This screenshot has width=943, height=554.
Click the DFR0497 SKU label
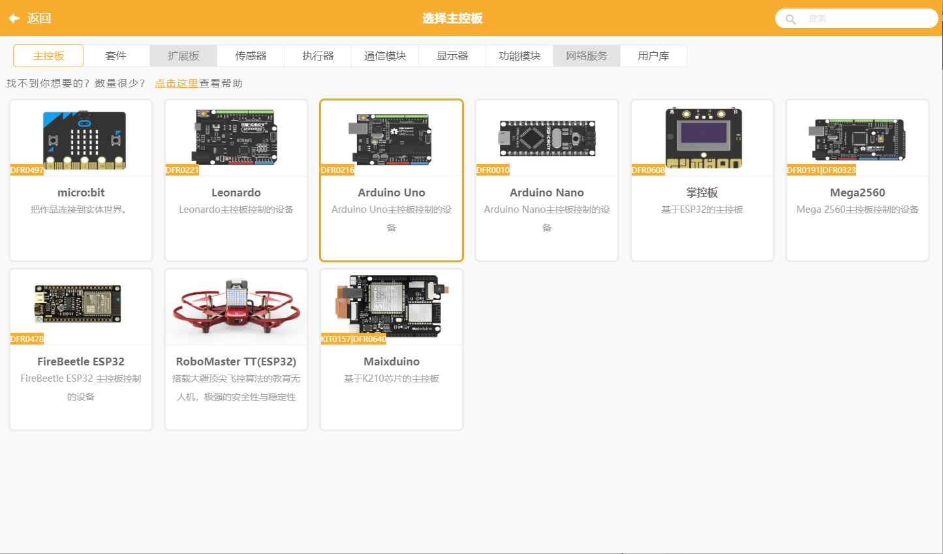[x=27, y=170]
